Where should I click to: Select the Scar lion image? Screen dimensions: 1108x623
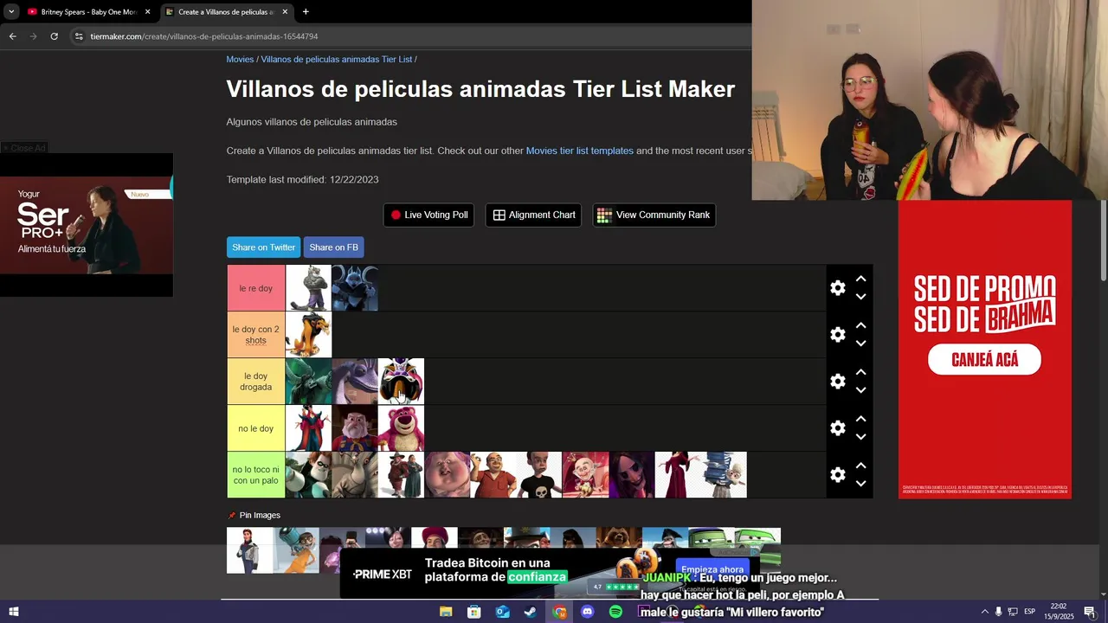308,335
